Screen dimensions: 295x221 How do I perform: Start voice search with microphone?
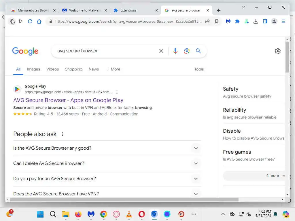point(175,51)
